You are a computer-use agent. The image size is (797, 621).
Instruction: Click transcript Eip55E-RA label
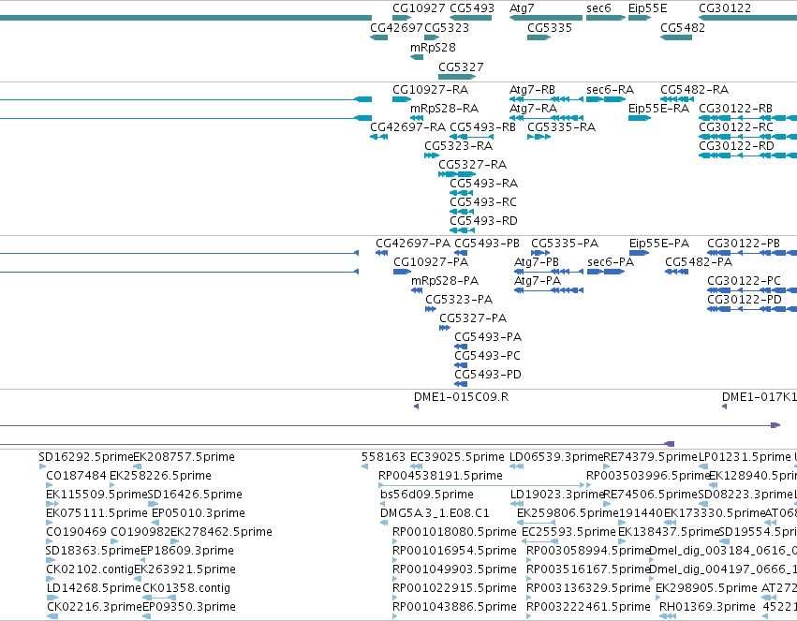tap(658, 109)
